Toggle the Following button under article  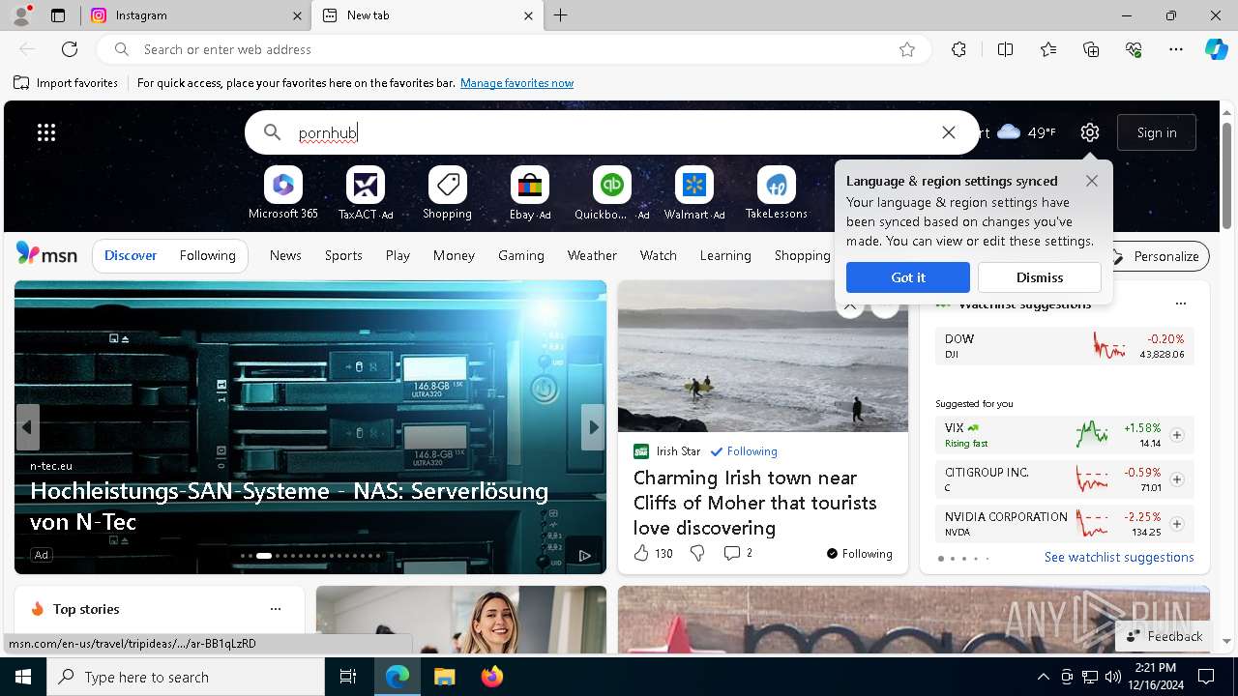point(860,553)
